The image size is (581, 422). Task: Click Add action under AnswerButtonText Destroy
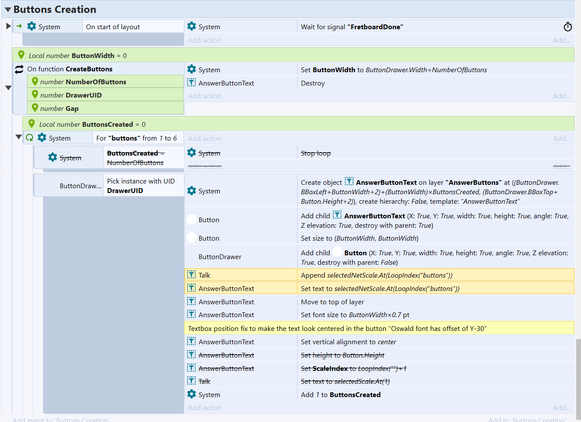(x=205, y=96)
